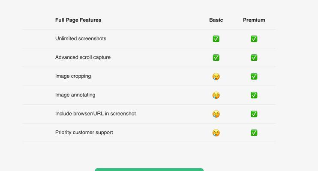318x171 pixels.
Task: Click Premium checkmark for Include browser/URL row
Action: click(254, 114)
